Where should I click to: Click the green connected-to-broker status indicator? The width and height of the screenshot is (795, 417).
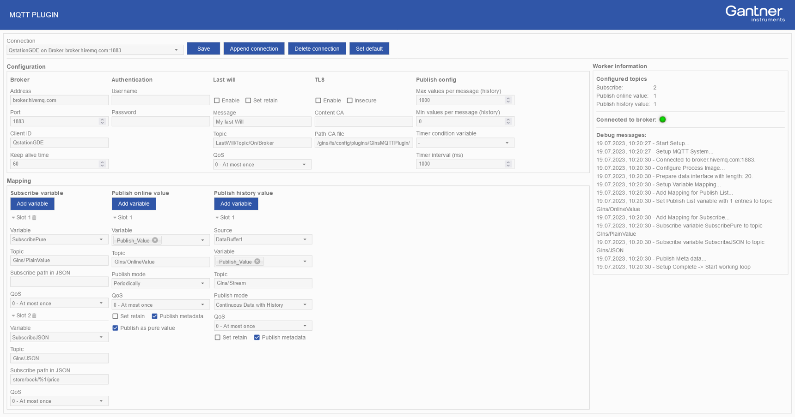[x=662, y=119]
